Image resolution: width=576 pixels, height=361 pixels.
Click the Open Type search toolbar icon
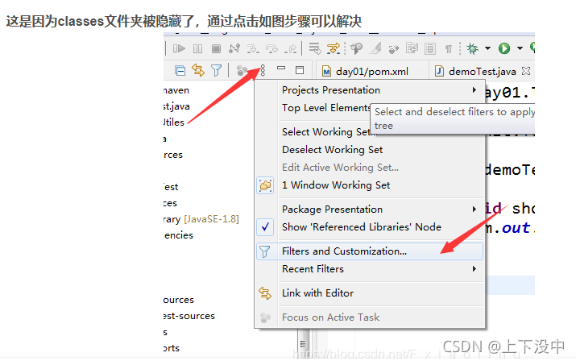coord(356,48)
